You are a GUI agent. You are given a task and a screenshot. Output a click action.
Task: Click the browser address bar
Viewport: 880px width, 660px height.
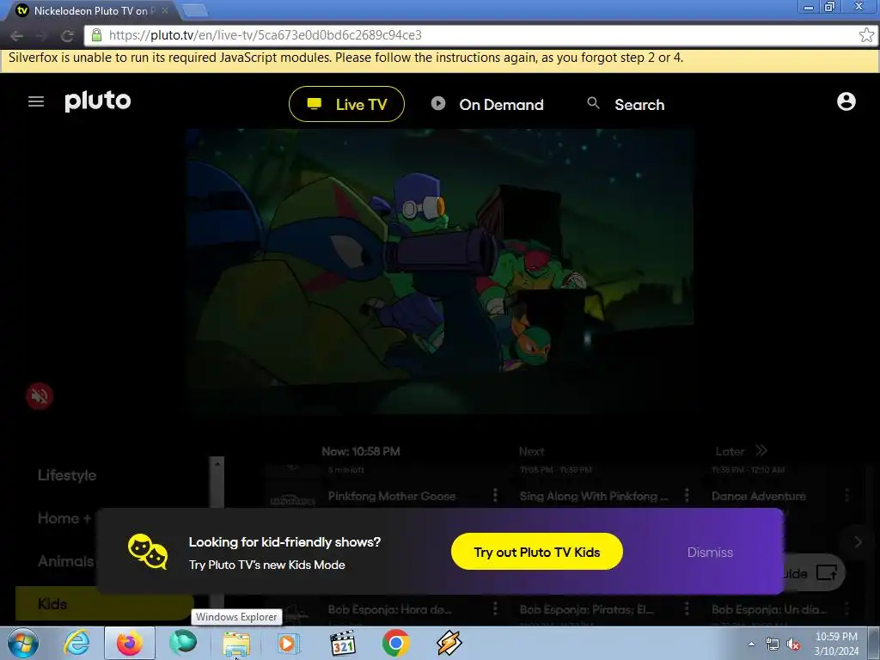point(483,35)
